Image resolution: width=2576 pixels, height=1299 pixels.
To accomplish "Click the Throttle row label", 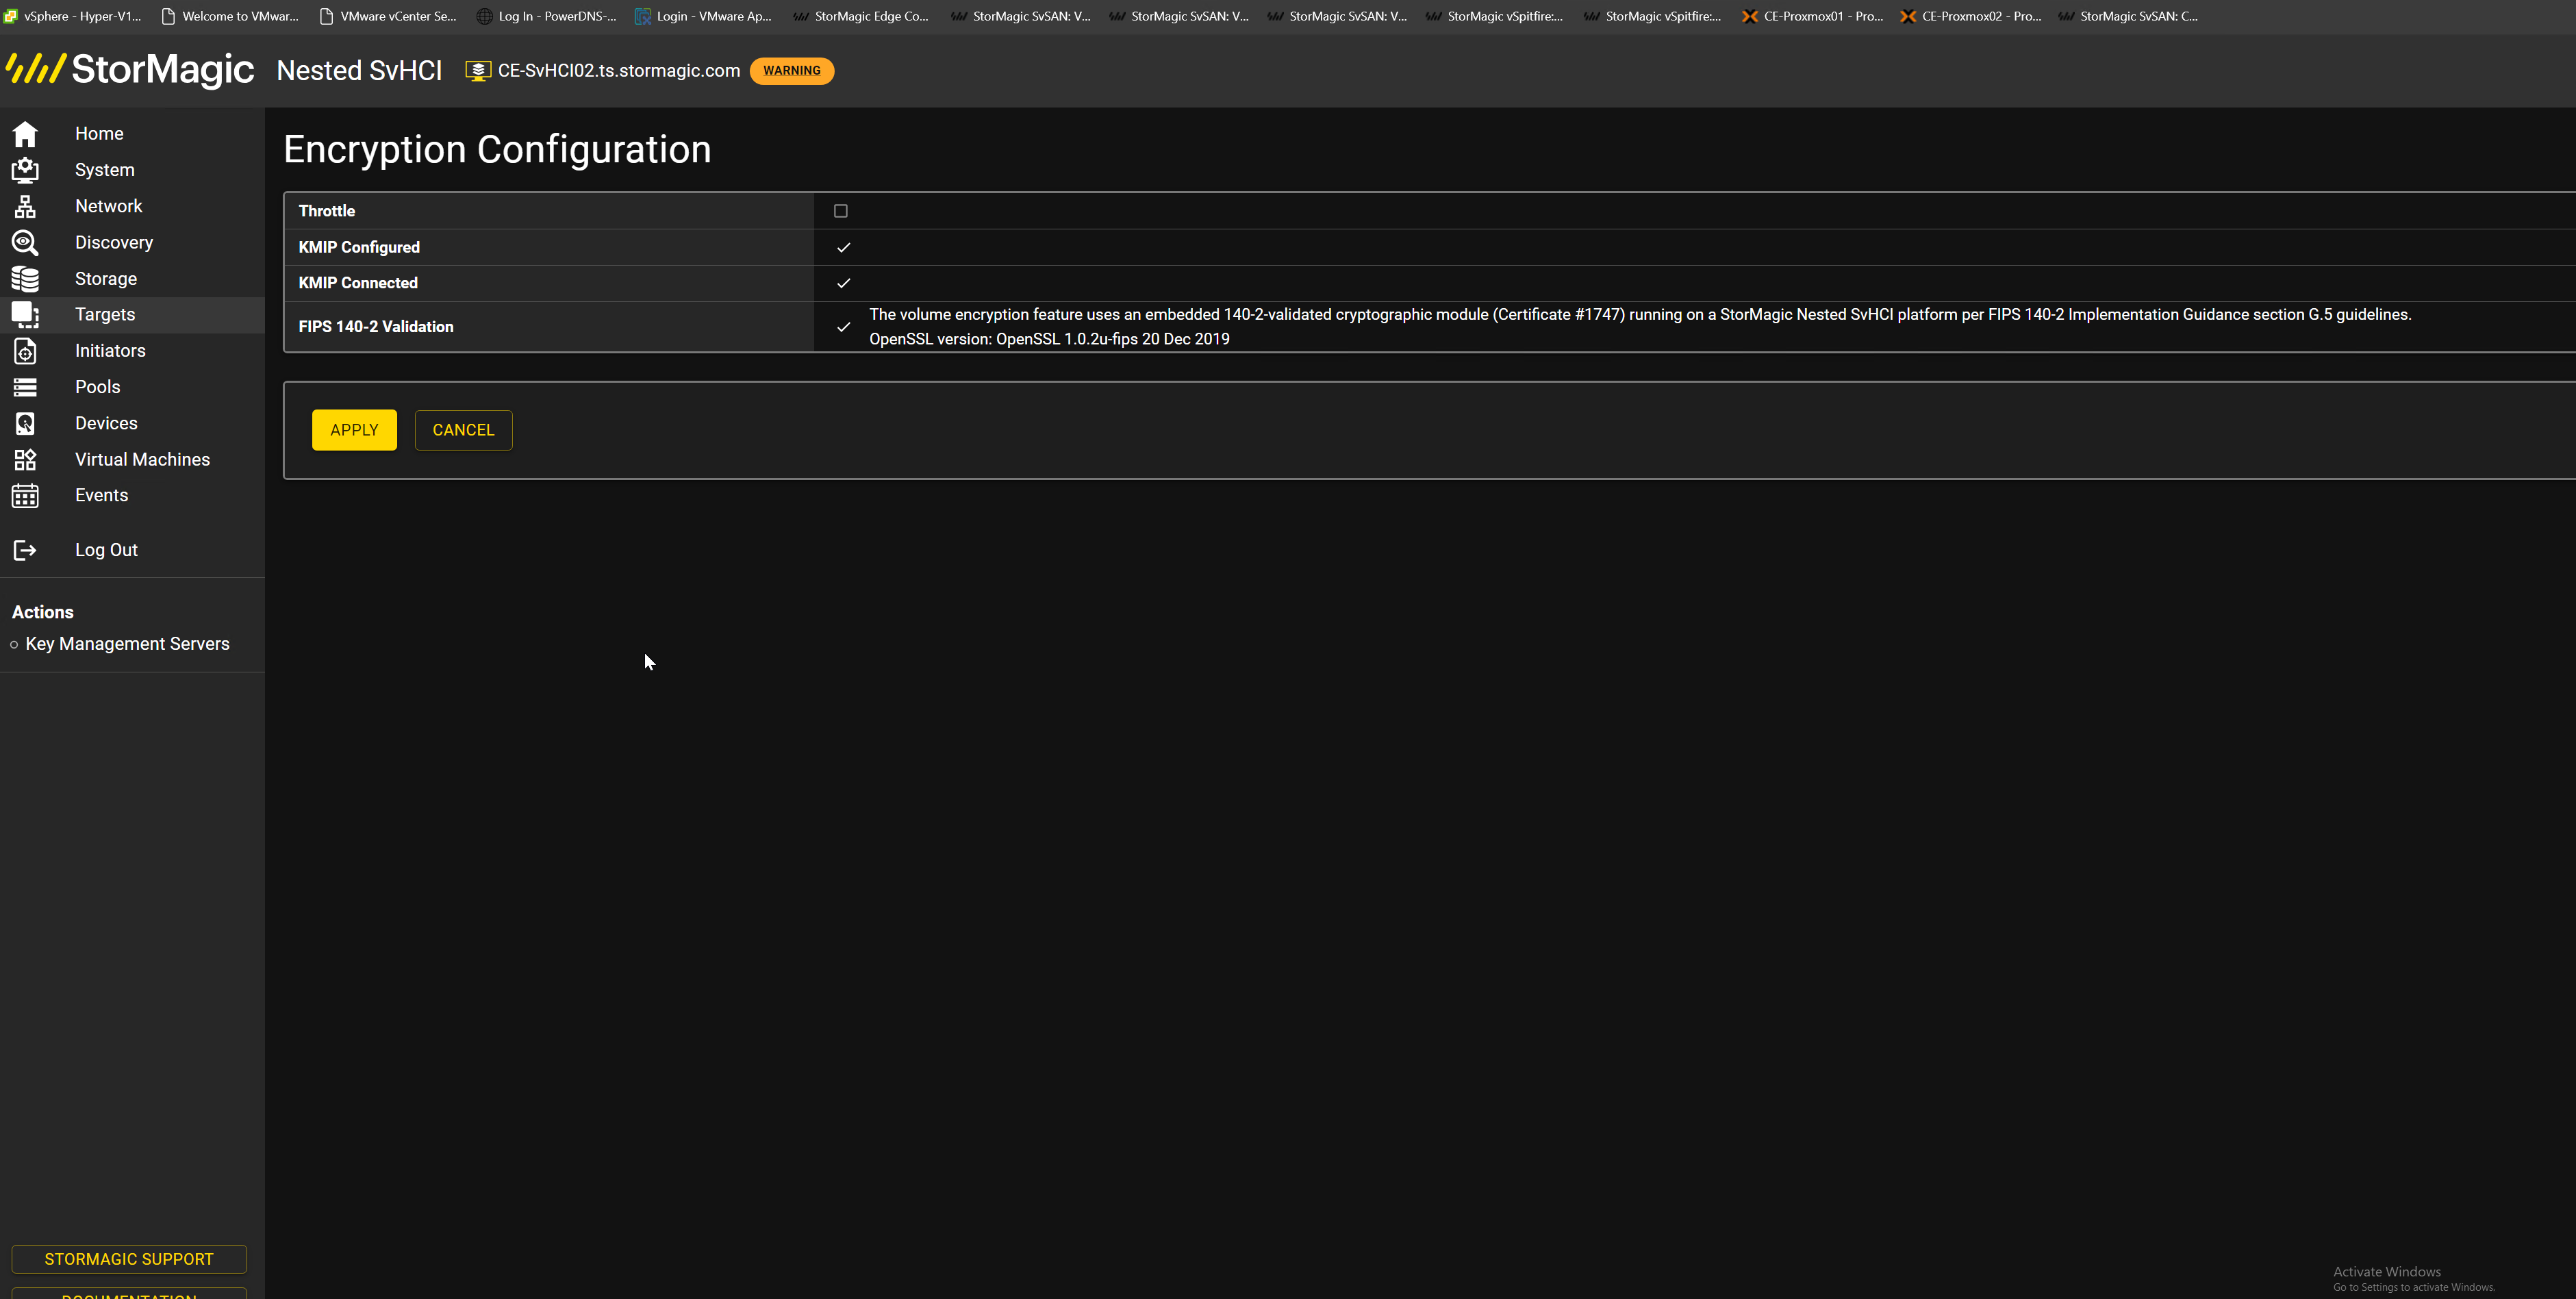I will tap(327, 211).
